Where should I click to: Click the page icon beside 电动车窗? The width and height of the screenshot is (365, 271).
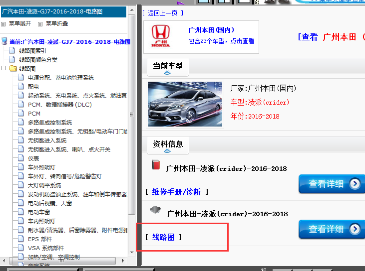[21, 212]
